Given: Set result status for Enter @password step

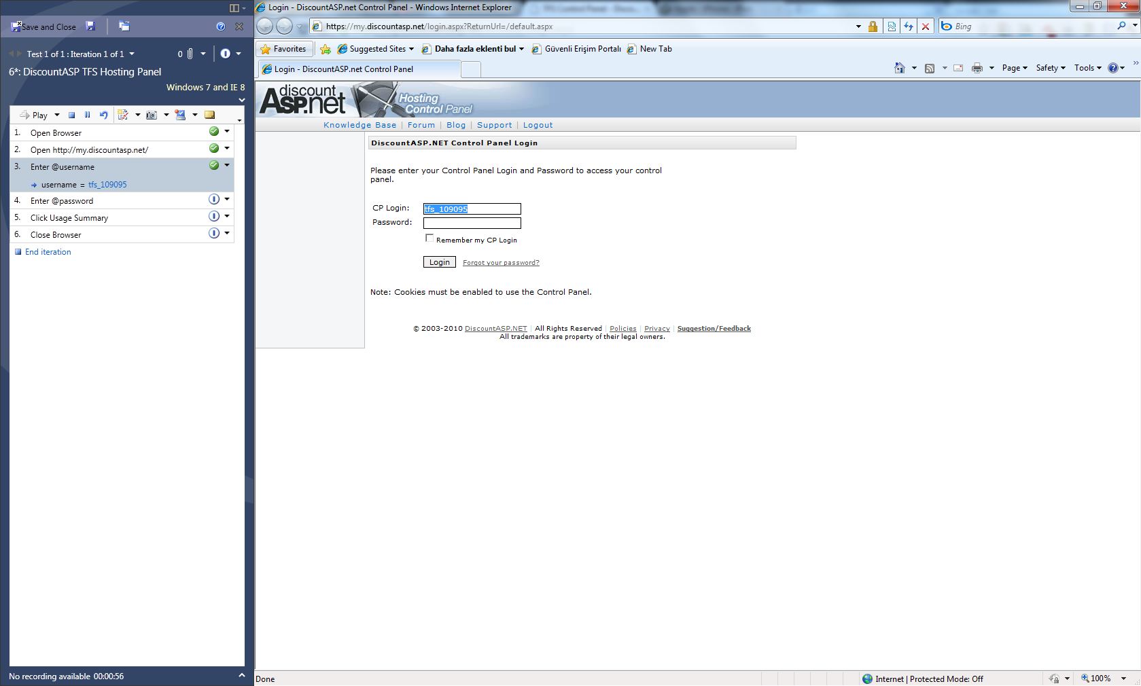Looking at the screenshot, I should (214, 200).
